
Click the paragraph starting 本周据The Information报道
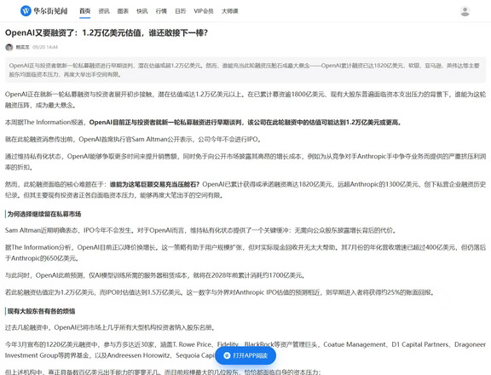click(x=203, y=123)
